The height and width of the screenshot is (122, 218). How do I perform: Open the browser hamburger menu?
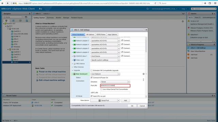click(215, 3)
